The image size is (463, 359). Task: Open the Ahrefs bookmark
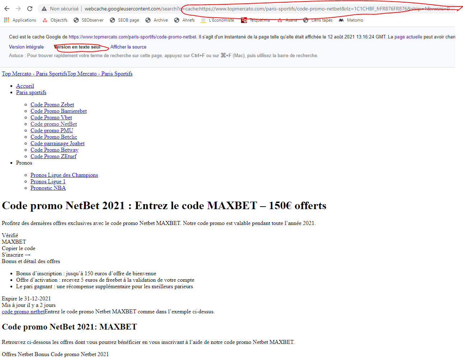pyautogui.click(x=184, y=20)
